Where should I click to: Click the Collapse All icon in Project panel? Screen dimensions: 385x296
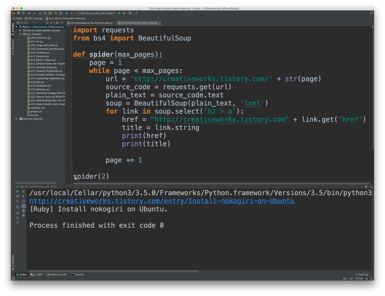point(51,23)
